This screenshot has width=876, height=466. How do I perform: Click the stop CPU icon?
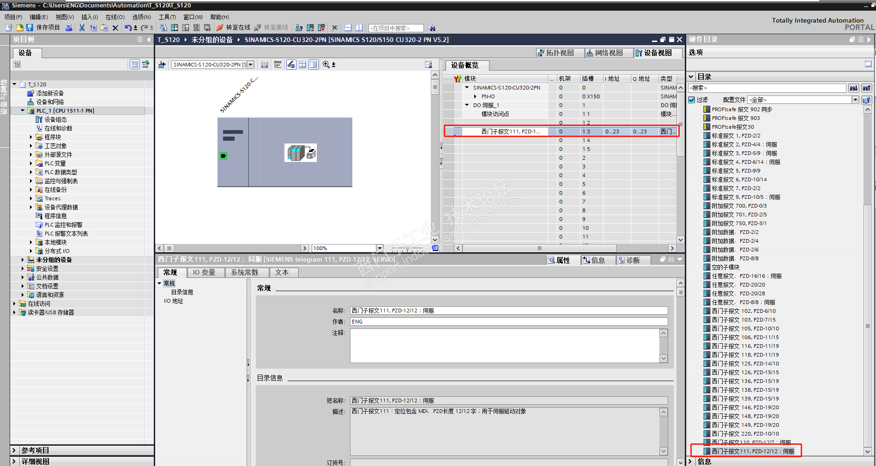(321, 28)
